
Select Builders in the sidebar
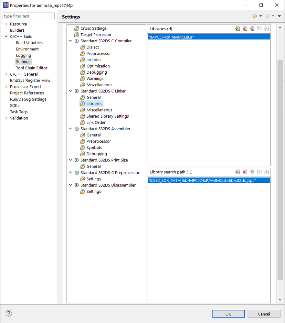(x=17, y=30)
